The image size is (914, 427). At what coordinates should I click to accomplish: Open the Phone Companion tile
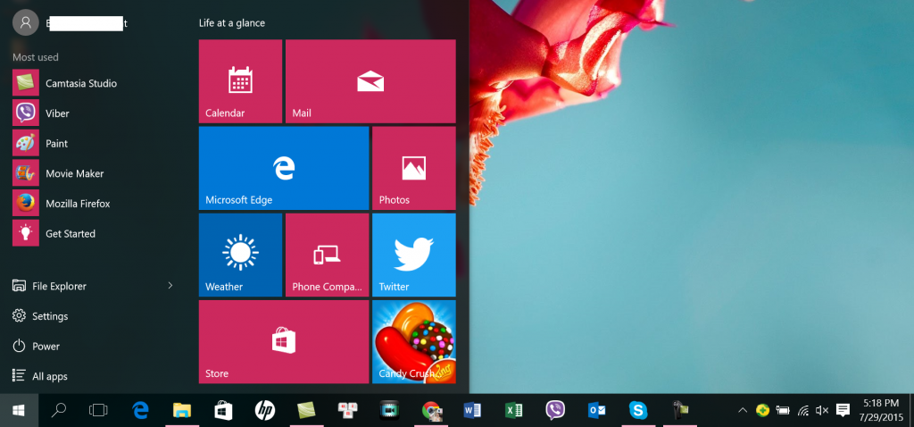coord(327,255)
